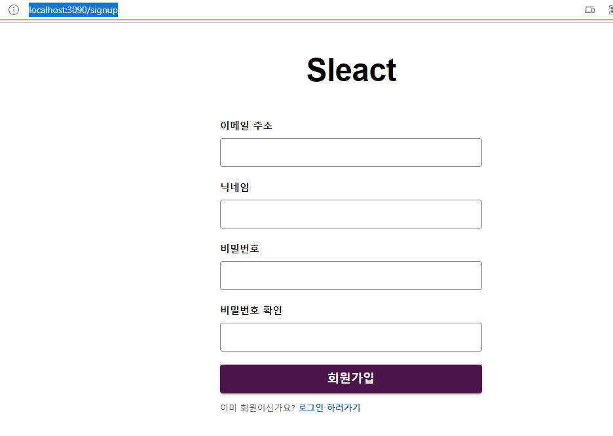
Task: Click the 이메일 주소 label text
Action: [246, 126]
